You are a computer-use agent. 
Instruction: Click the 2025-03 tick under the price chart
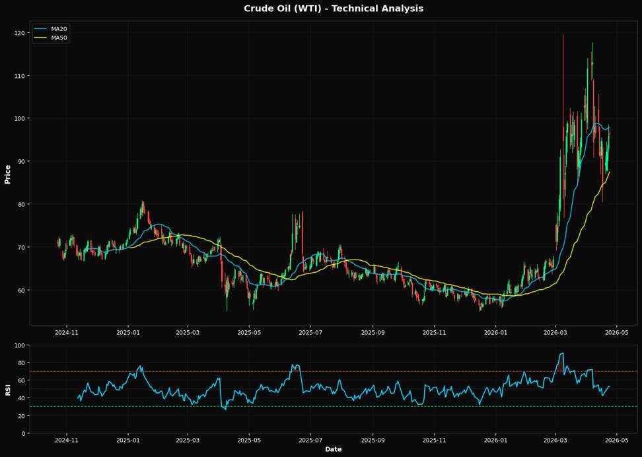point(188,332)
